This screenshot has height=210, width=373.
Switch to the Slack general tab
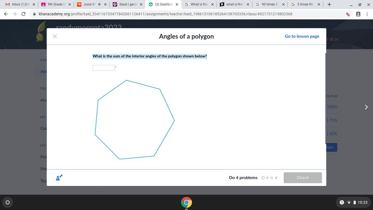pos(127,4)
